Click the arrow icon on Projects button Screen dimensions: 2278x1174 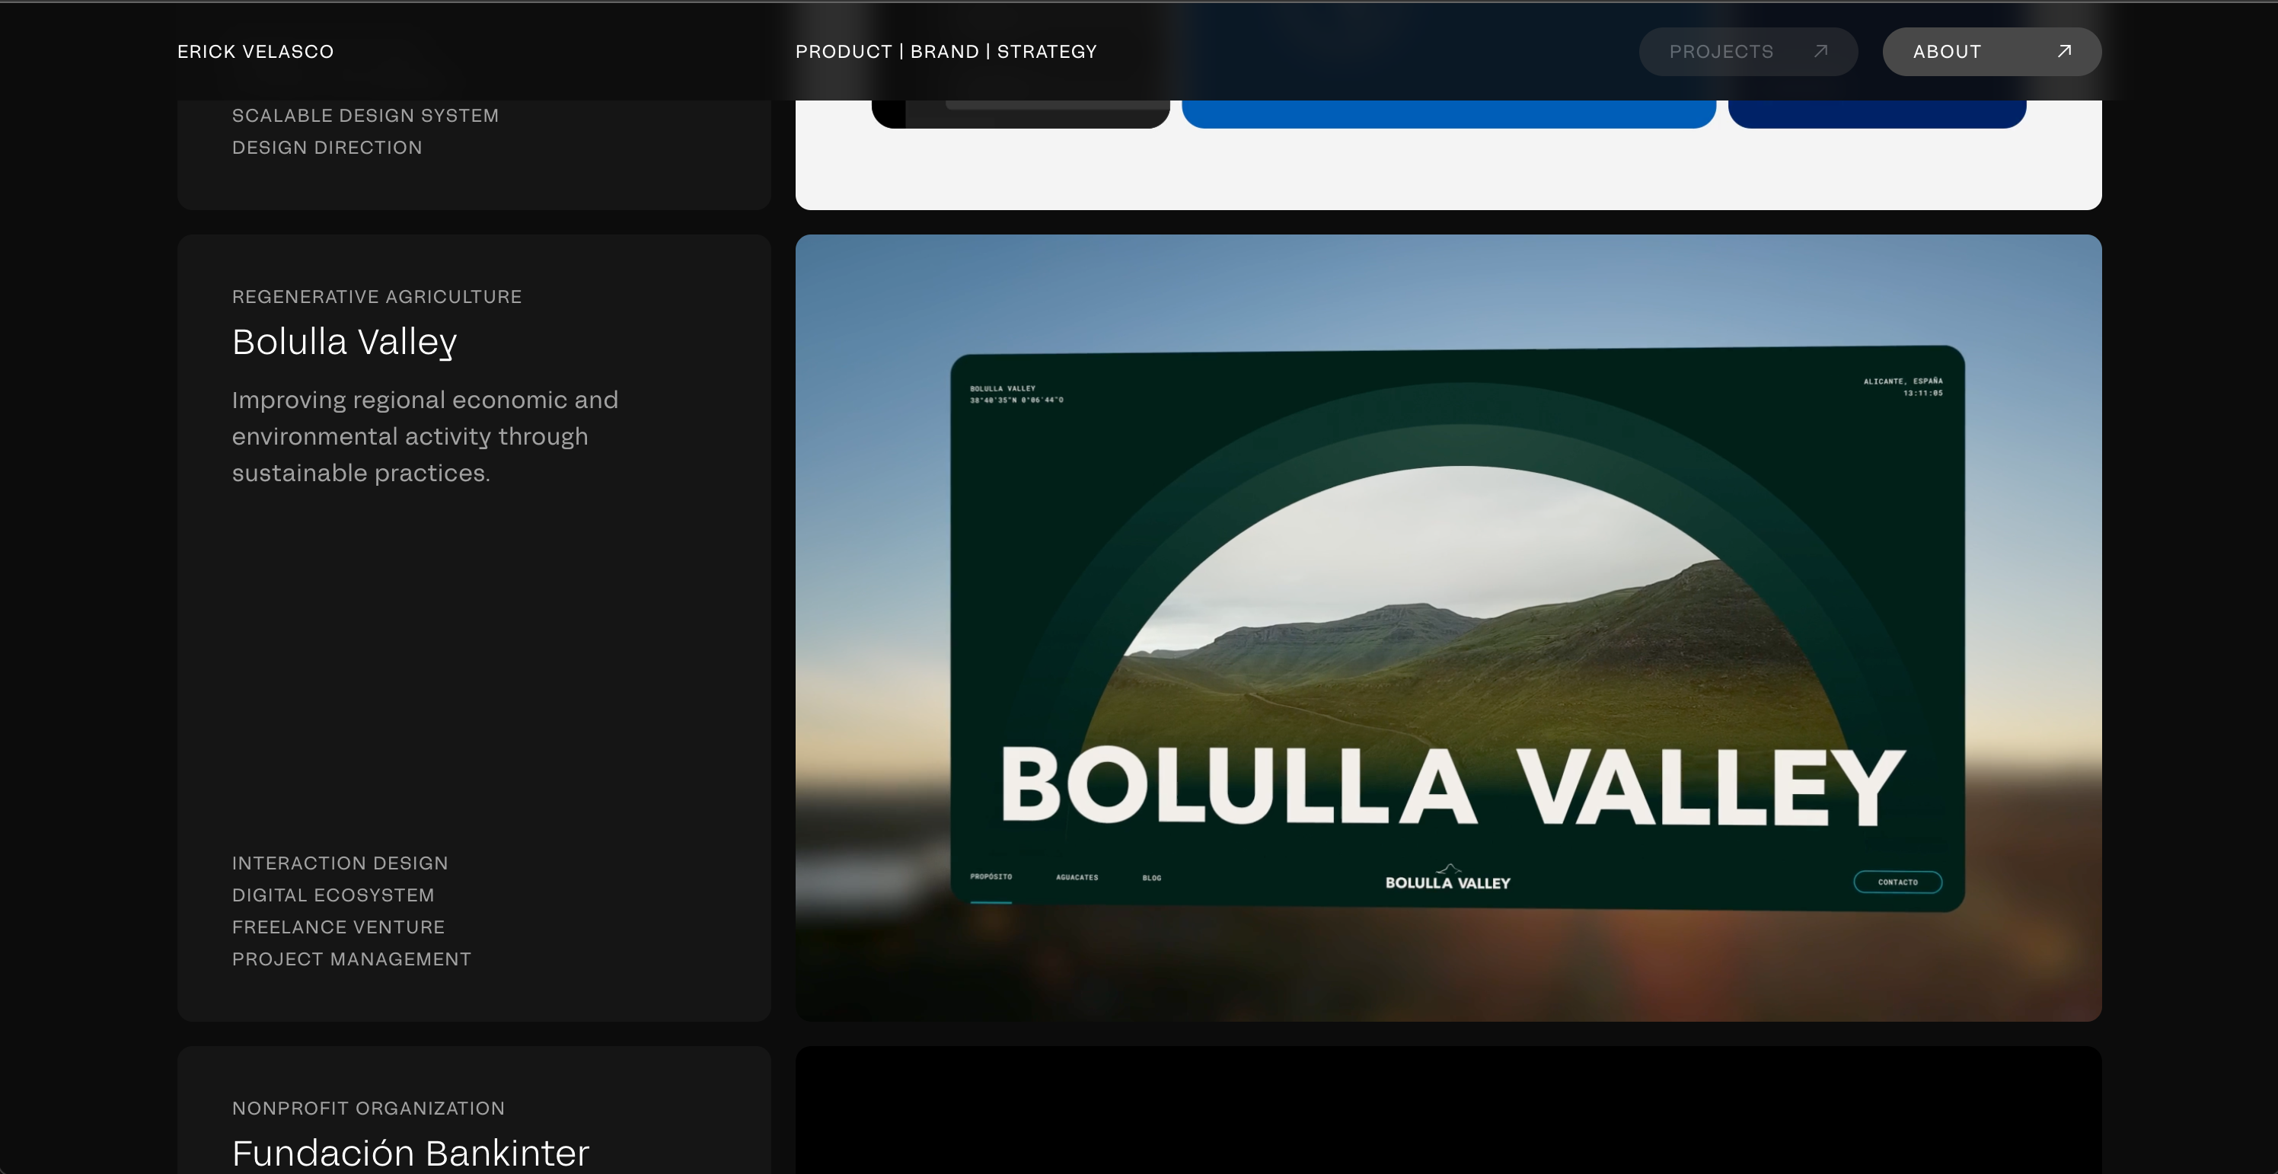pyautogui.click(x=1820, y=51)
